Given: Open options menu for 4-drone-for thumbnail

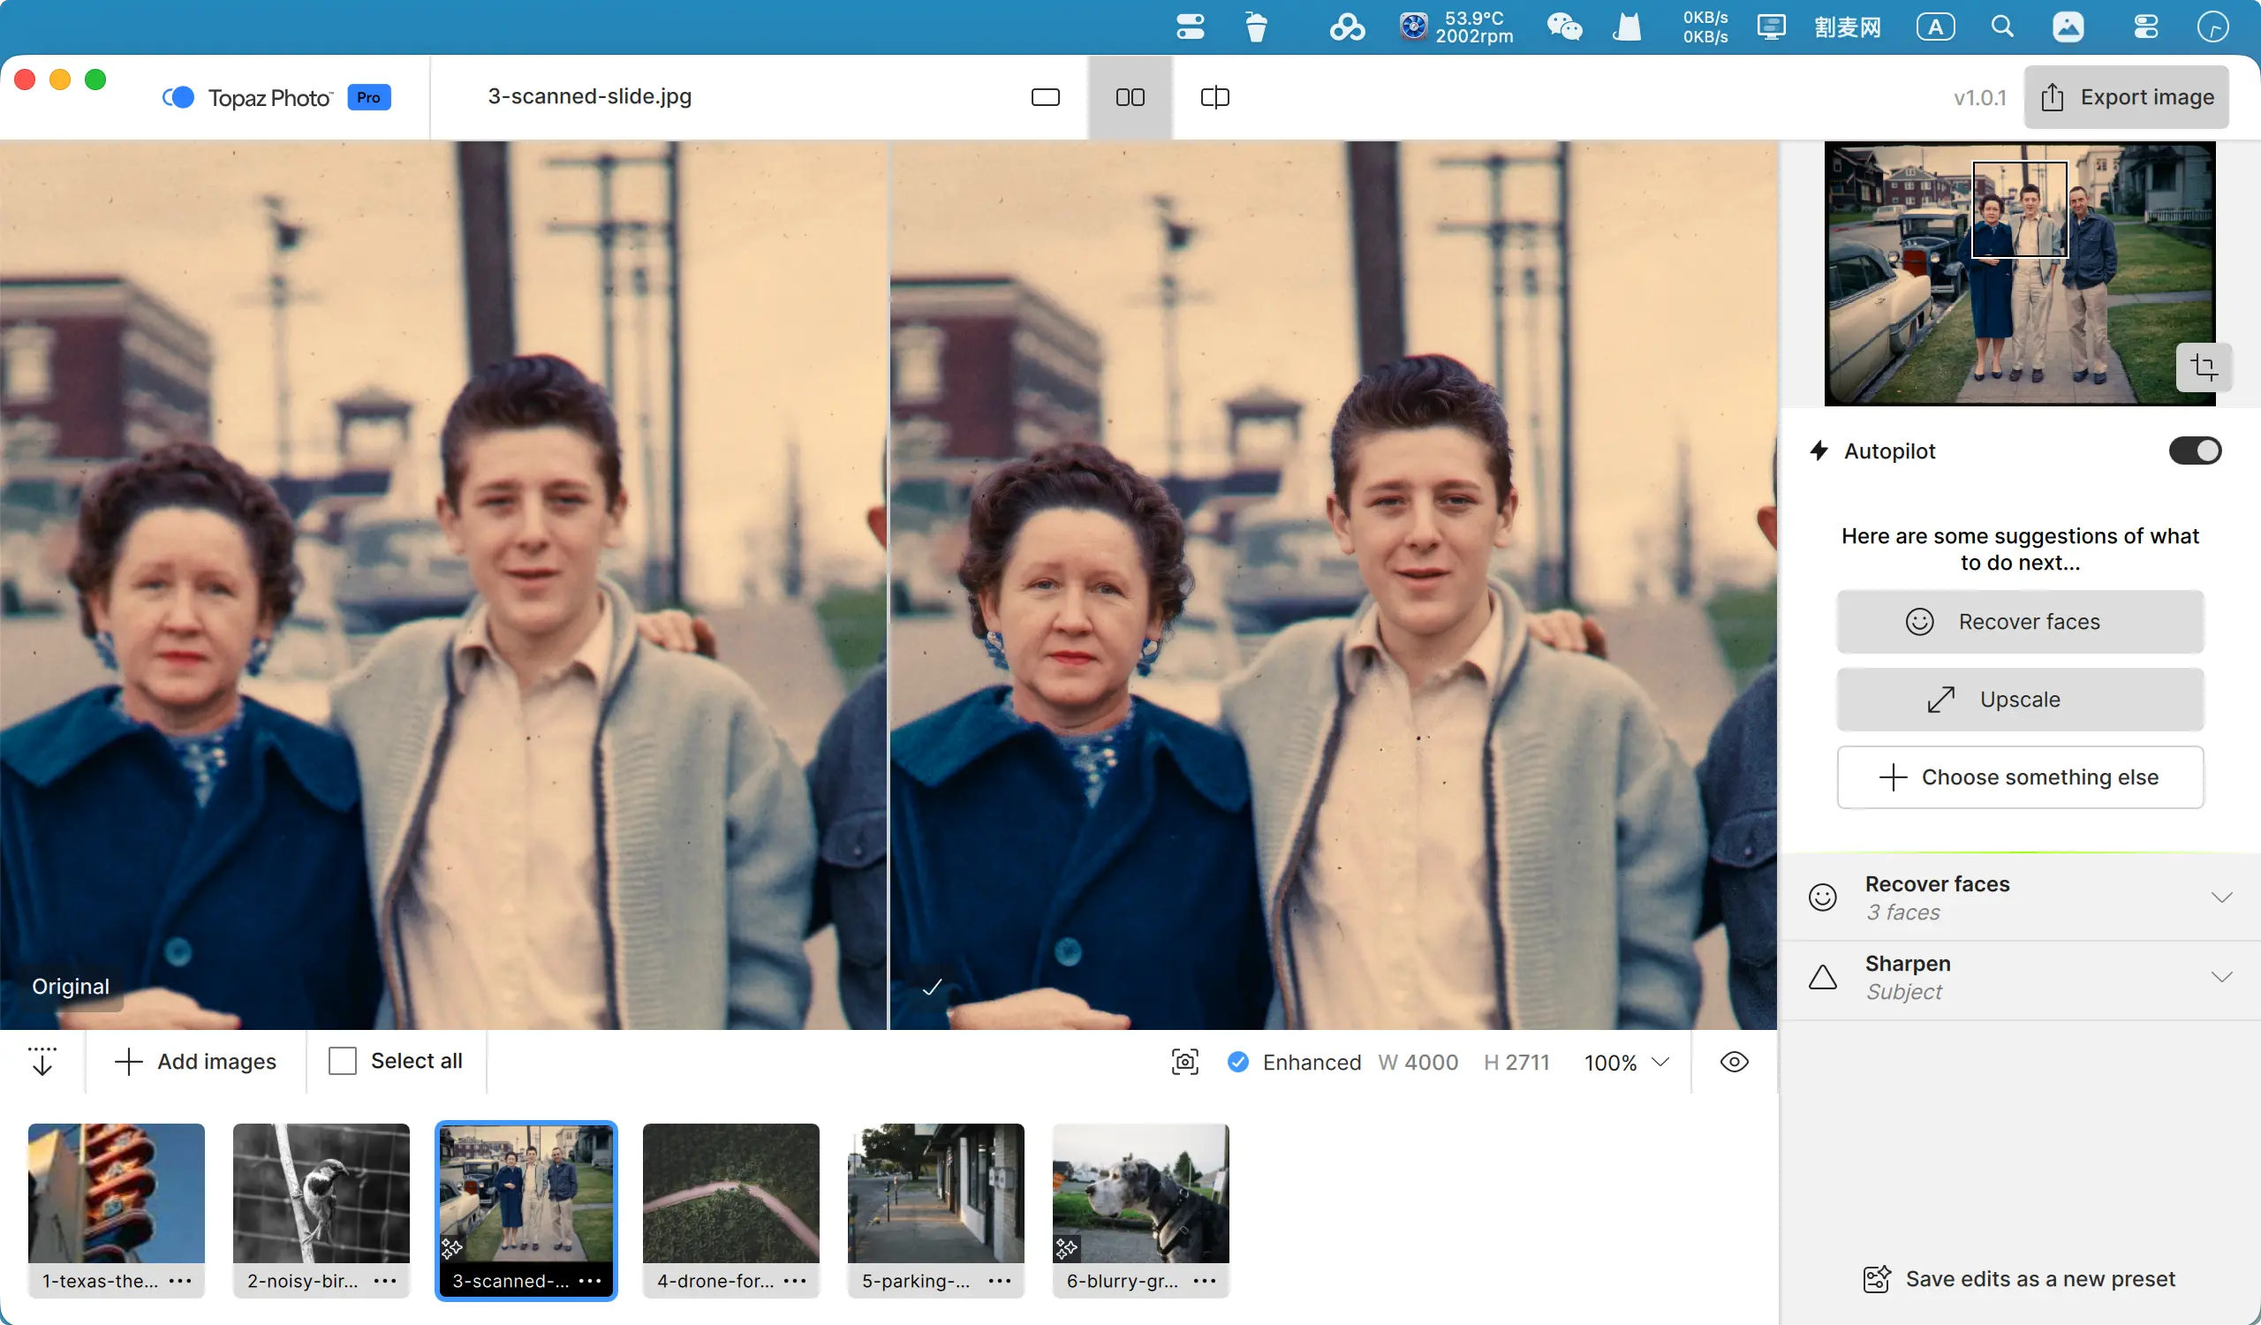Looking at the screenshot, I should (x=795, y=1281).
